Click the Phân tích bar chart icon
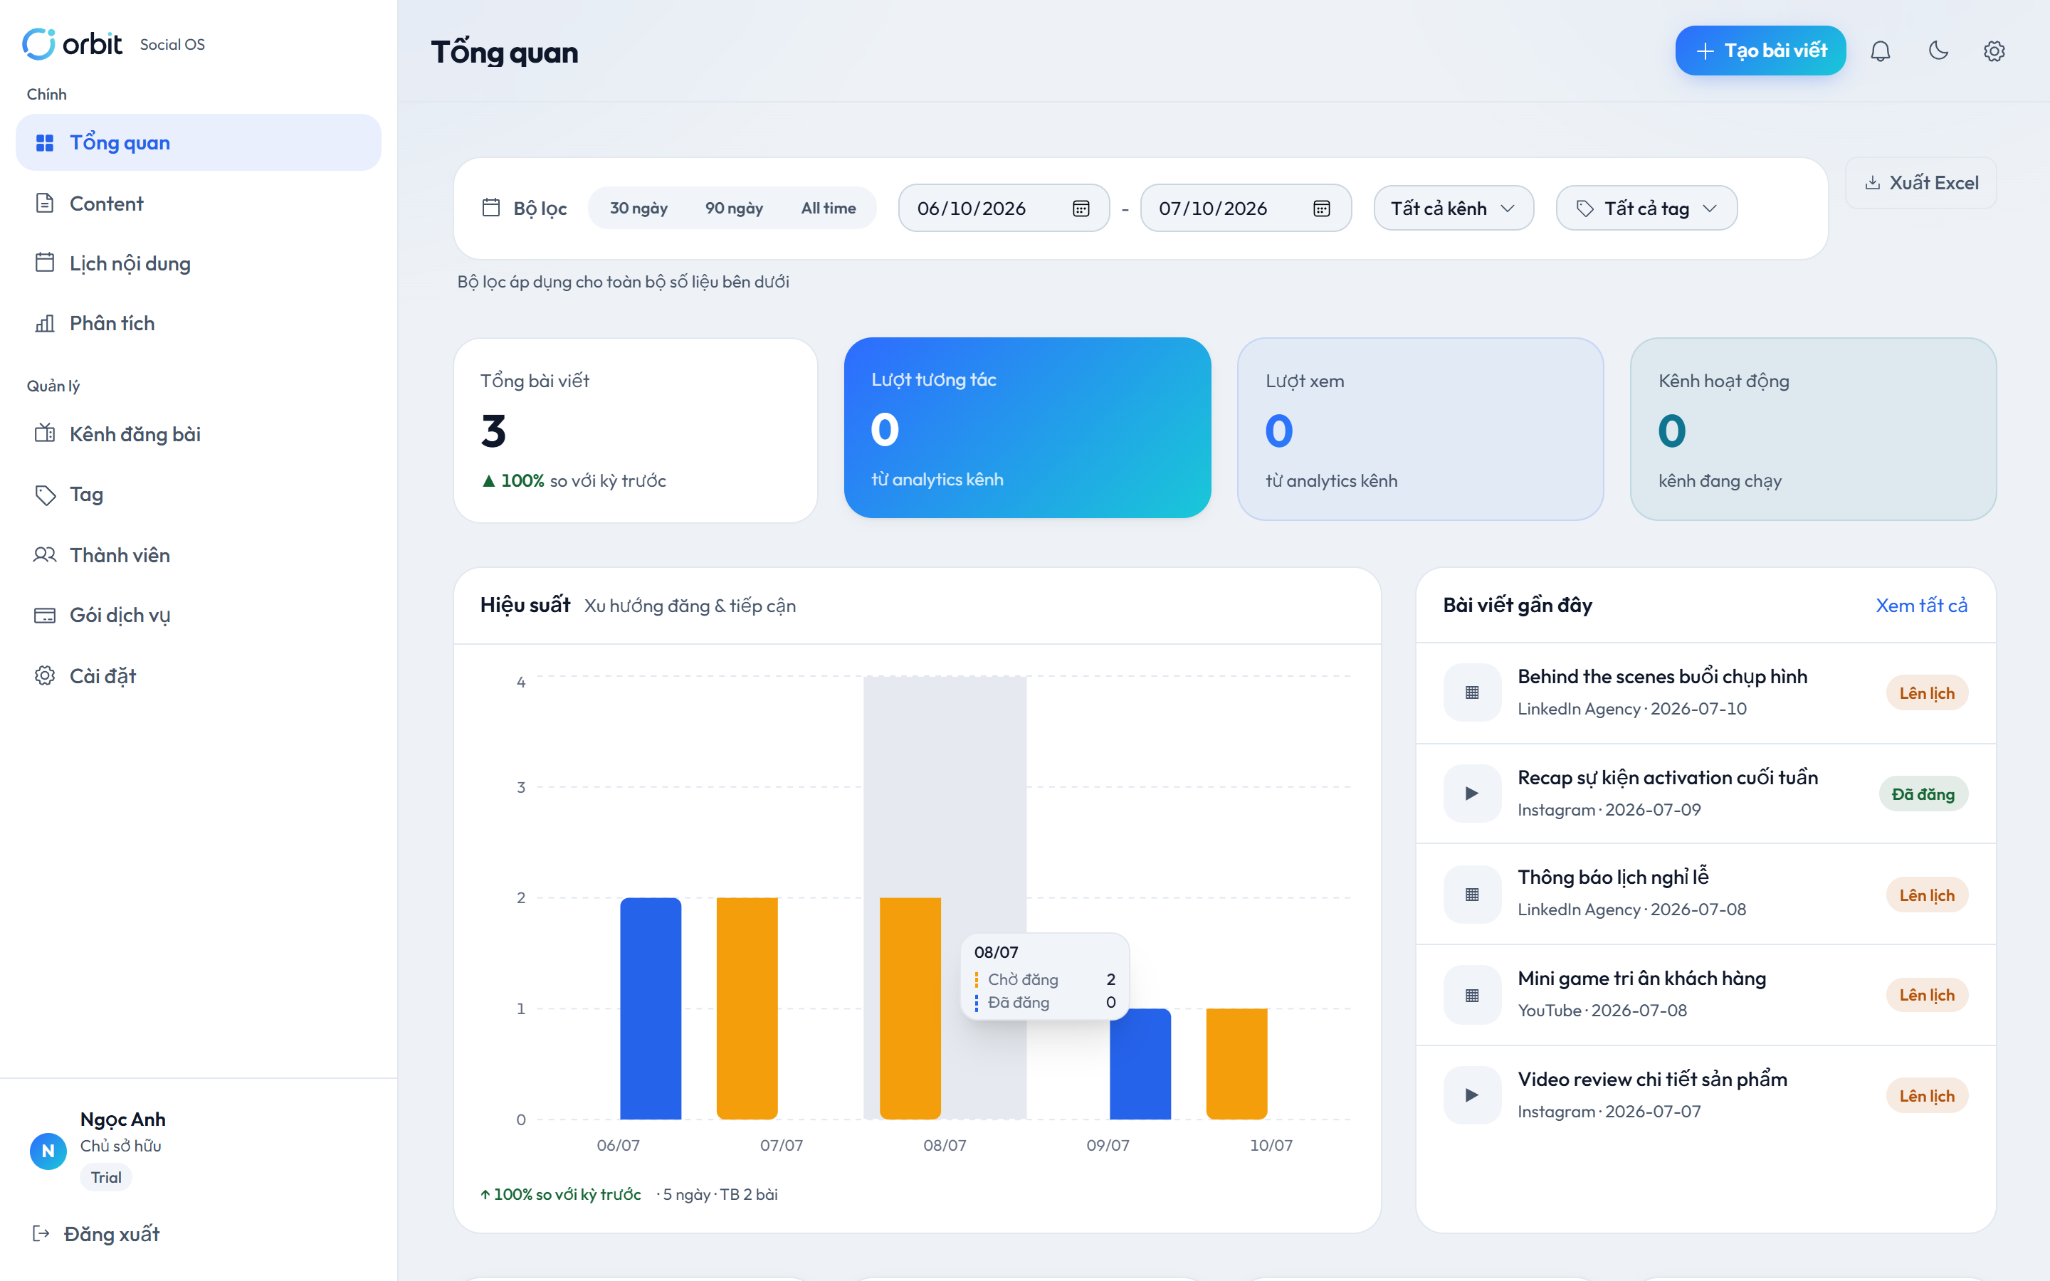 pyautogui.click(x=45, y=323)
